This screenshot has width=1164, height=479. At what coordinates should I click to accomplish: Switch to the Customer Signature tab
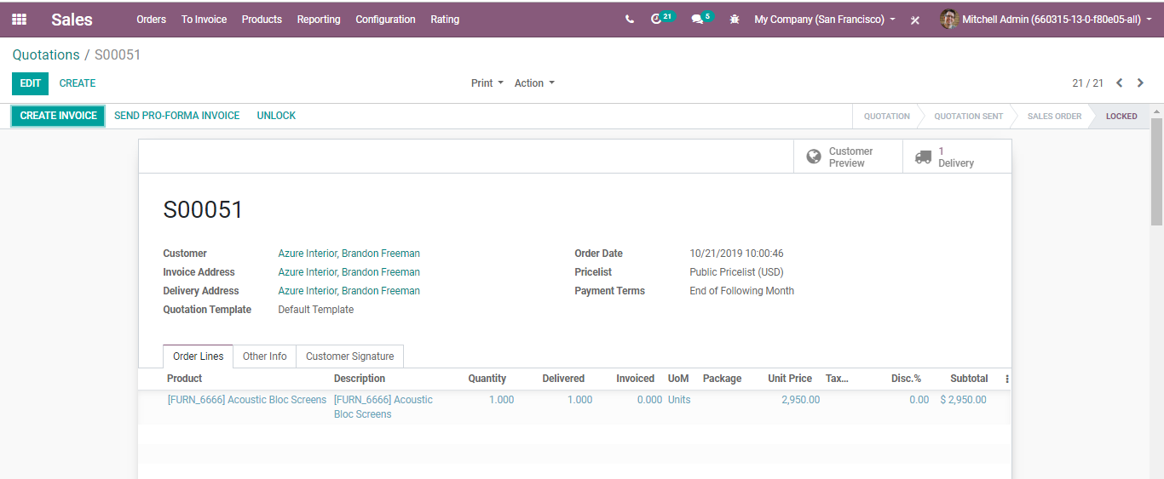pos(349,356)
